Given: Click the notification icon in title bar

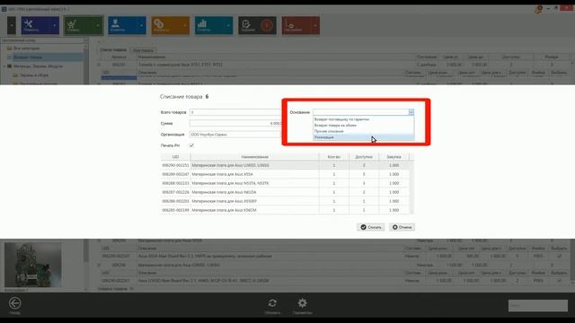Looking at the screenshot, I should pyautogui.click(x=539, y=9).
